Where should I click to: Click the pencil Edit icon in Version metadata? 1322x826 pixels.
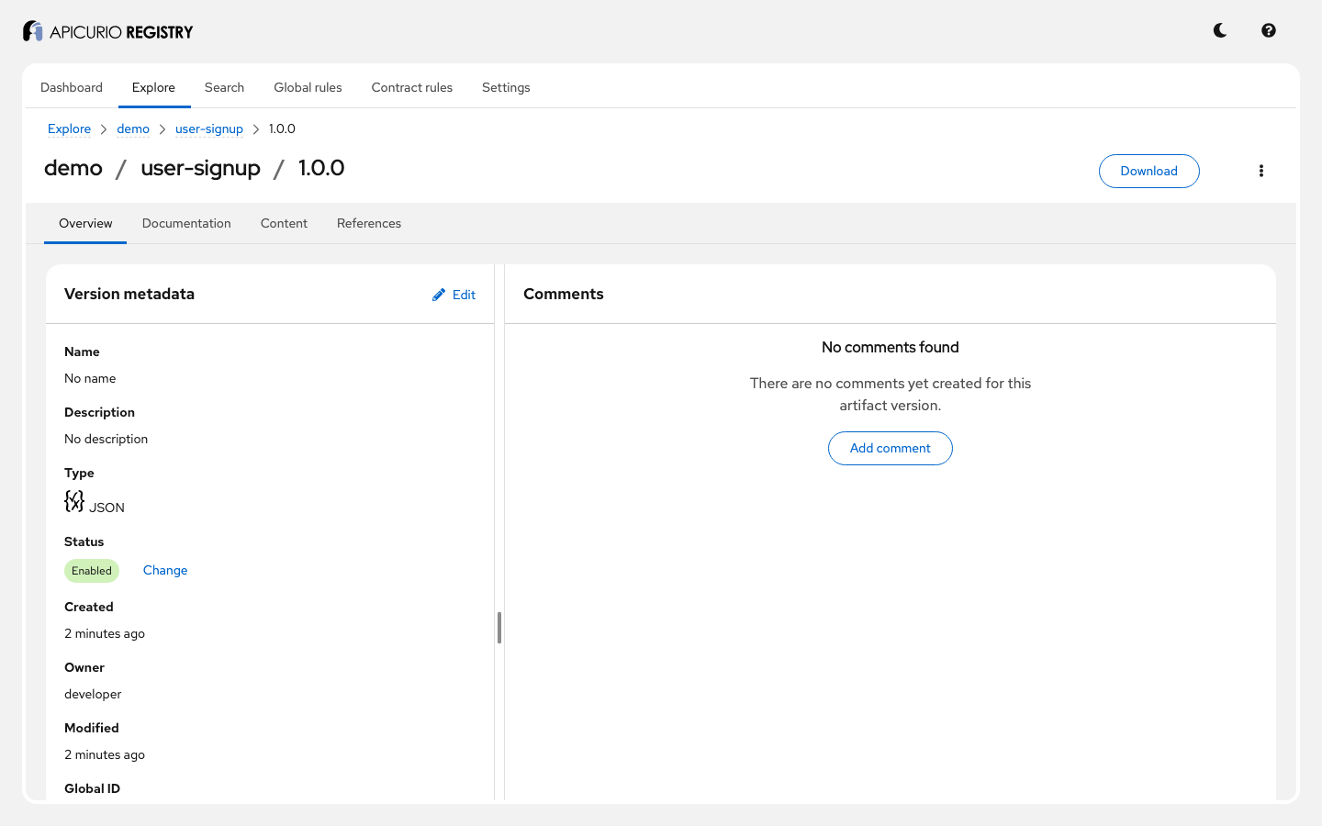pos(439,295)
